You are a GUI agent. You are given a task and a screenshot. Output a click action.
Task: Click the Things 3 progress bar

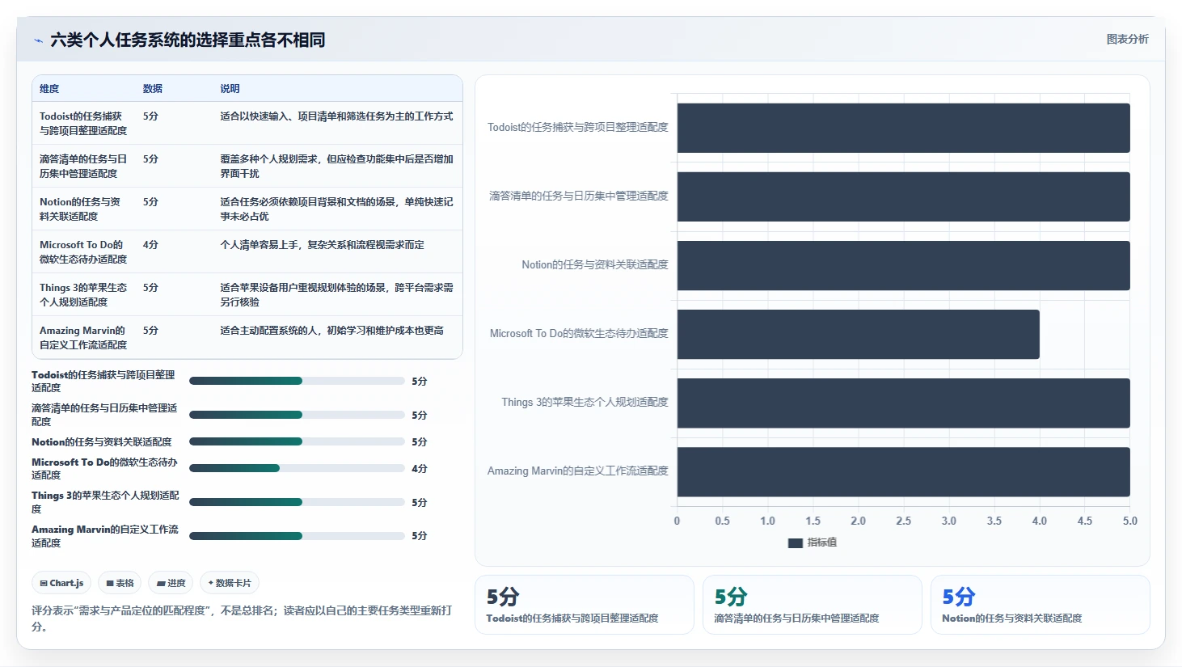click(297, 502)
